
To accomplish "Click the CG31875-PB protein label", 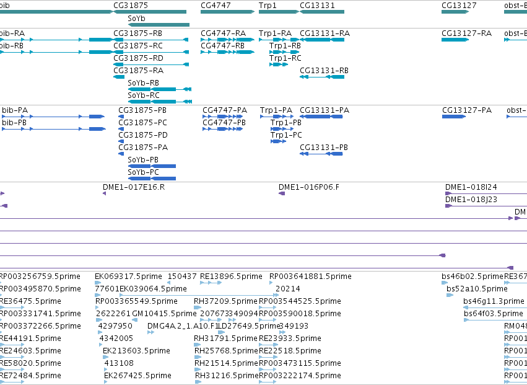I will pyautogui.click(x=142, y=110).
